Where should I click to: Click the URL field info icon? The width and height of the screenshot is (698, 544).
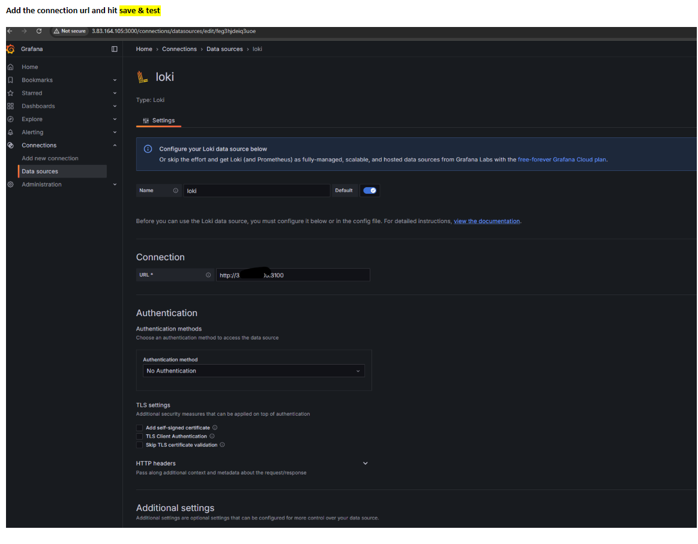pos(208,275)
